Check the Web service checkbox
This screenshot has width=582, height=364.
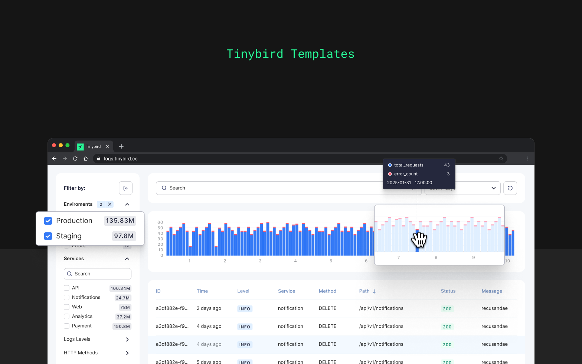[67, 307]
